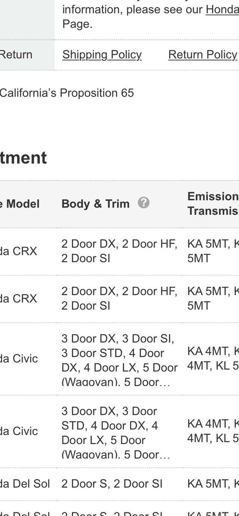Click the Body & Trim column header
The image size is (239, 516).
pyautogui.click(x=96, y=204)
